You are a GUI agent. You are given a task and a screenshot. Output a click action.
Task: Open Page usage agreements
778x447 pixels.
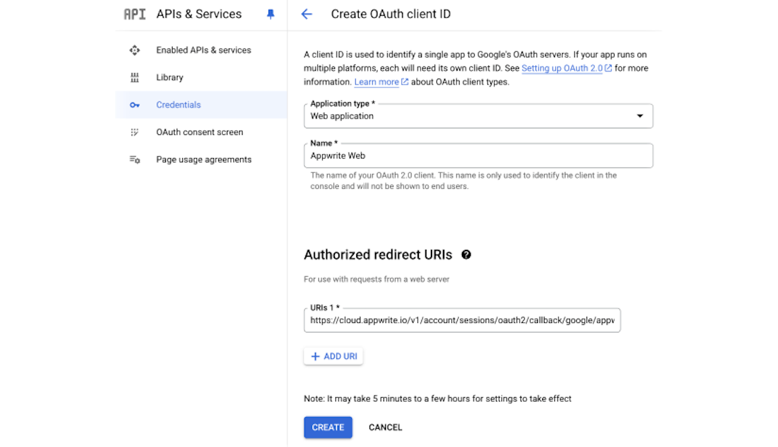pos(204,159)
